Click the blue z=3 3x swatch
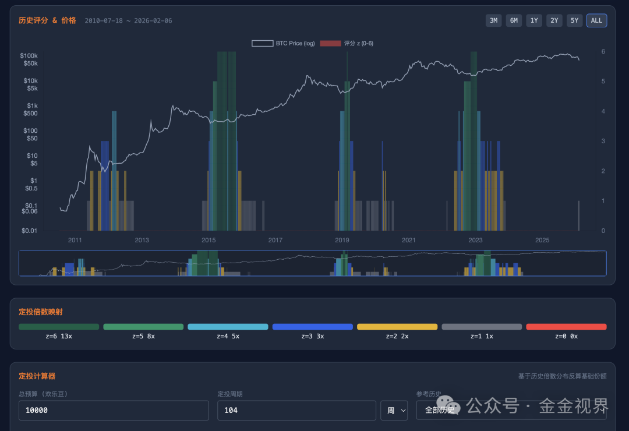The width and height of the screenshot is (629, 431). click(x=312, y=327)
